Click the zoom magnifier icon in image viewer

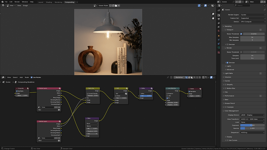click(213, 14)
